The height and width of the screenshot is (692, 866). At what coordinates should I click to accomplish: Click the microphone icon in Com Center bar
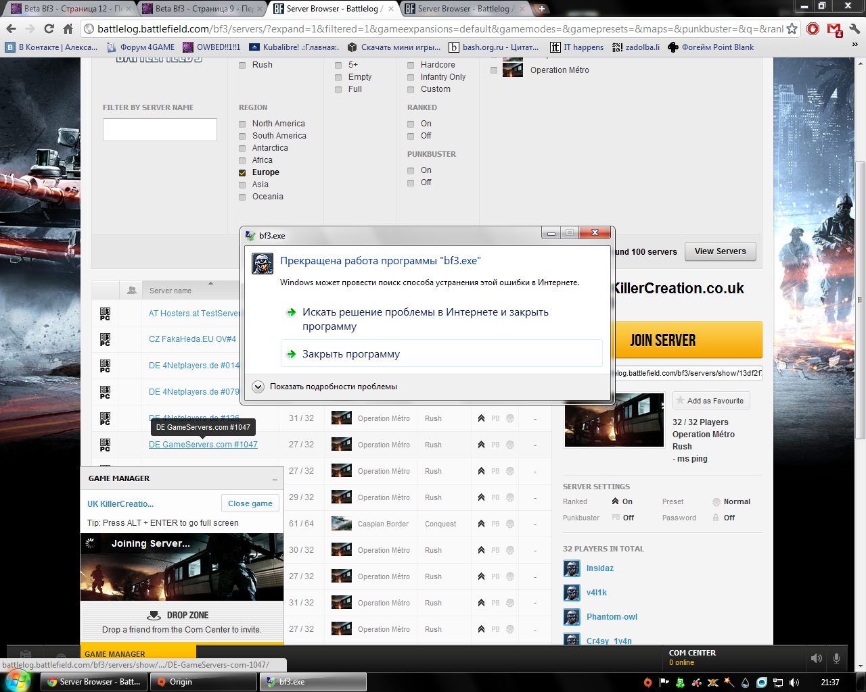[x=837, y=658]
